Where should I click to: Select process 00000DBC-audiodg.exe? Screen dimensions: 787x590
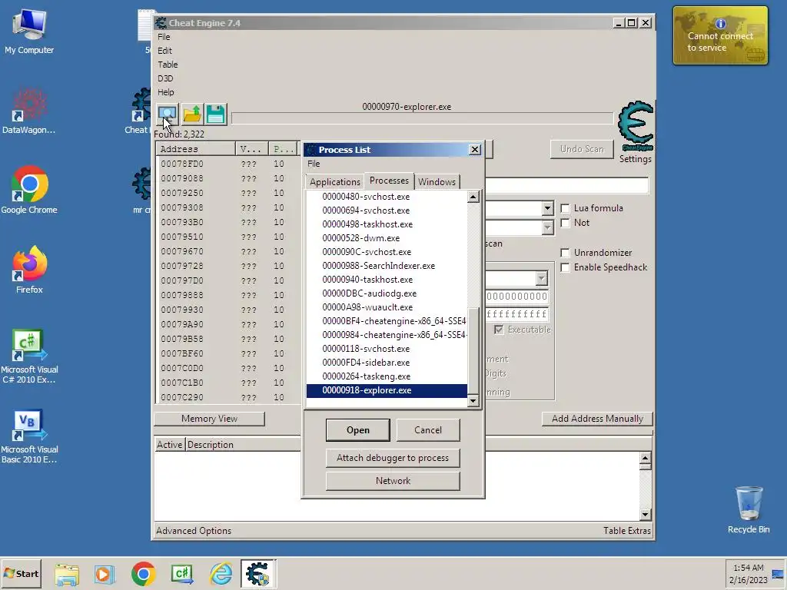pyautogui.click(x=387, y=293)
